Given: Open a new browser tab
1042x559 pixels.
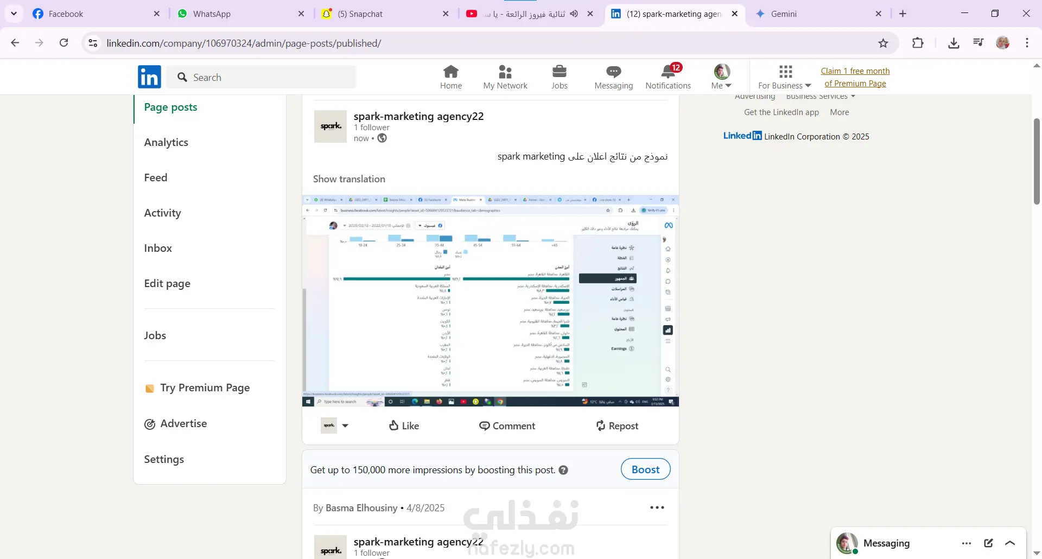Looking at the screenshot, I should (903, 14).
